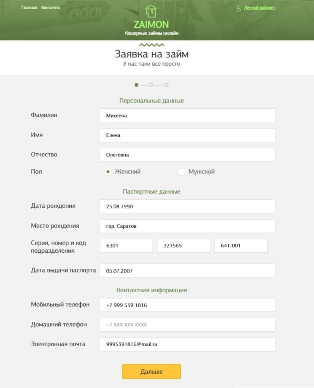This screenshot has width=314, height=388.
Task: Click the Персональные данные section heading
Action: [x=152, y=101]
